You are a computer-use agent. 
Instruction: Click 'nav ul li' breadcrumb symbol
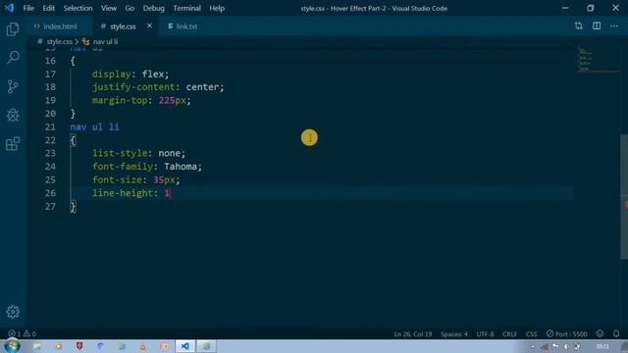(x=105, y=41)
